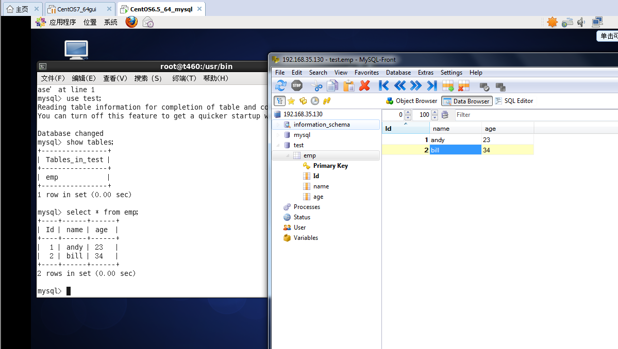Select the name column in tree
Image resolution: width=618 pixels, height=349 pixels.
(321, 186)
